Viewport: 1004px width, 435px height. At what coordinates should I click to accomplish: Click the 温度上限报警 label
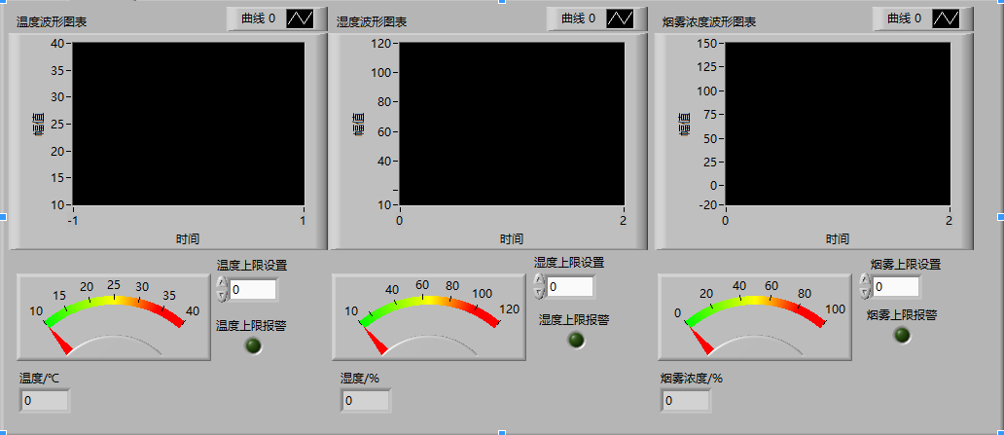(252, 325)
